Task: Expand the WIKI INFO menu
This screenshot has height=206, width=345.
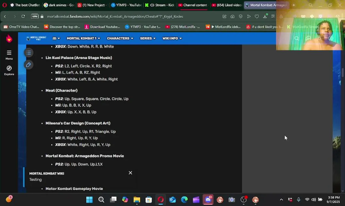Action: click(x=172, y=38)
